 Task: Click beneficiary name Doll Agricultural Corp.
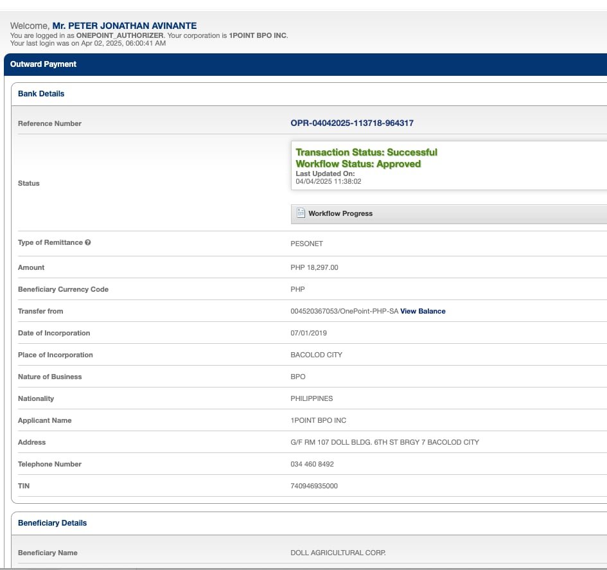click(338, 553)
